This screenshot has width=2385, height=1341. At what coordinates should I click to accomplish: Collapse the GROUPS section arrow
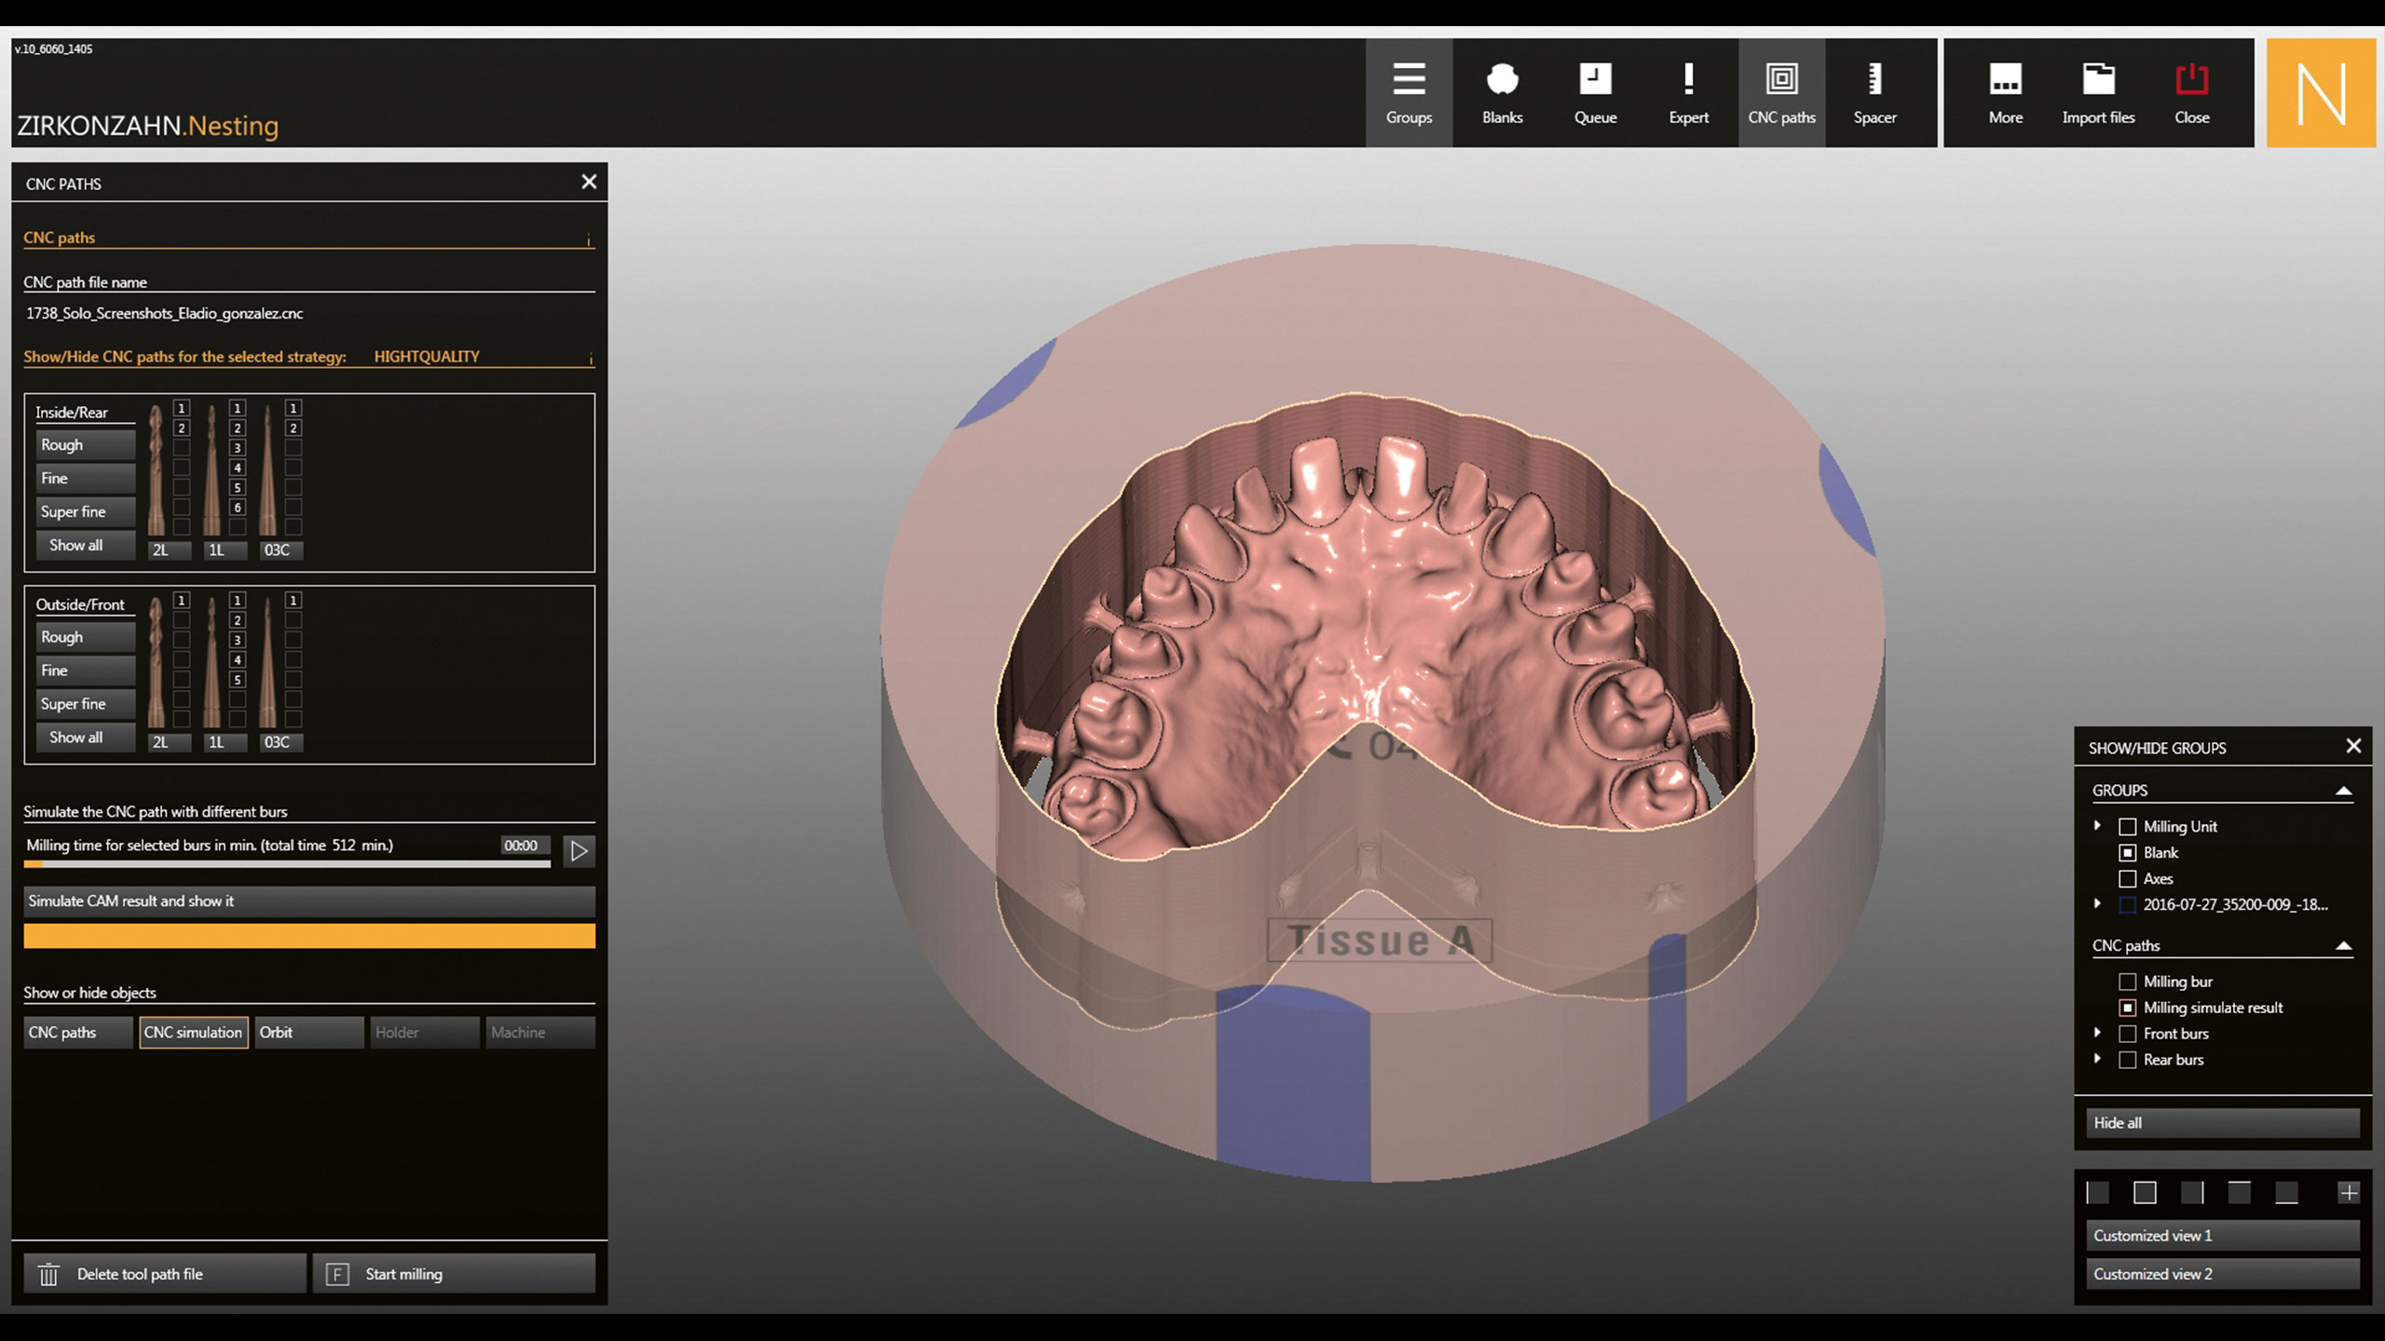click(2344, 791)
